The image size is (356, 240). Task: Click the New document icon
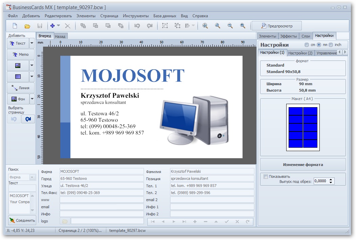coord(15,26)
